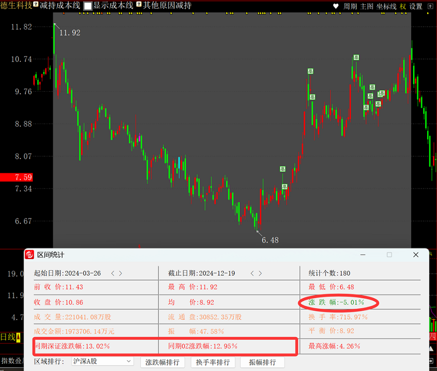Click the heart favorite icon
437x371 pixels.
pyautogui.click(x=336, y=6)
